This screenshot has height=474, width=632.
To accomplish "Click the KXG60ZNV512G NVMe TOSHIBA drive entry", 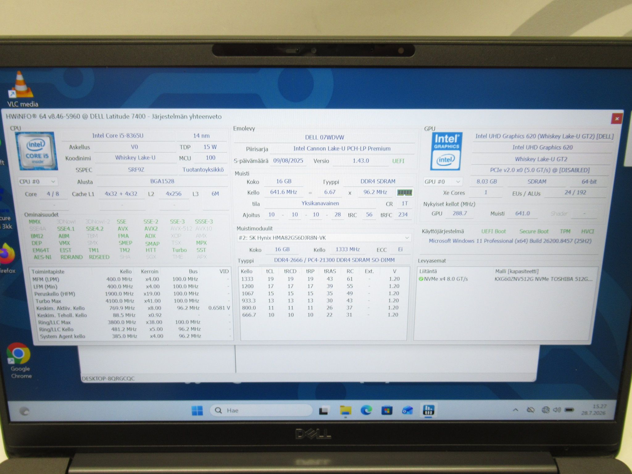I will pos(543,279).
